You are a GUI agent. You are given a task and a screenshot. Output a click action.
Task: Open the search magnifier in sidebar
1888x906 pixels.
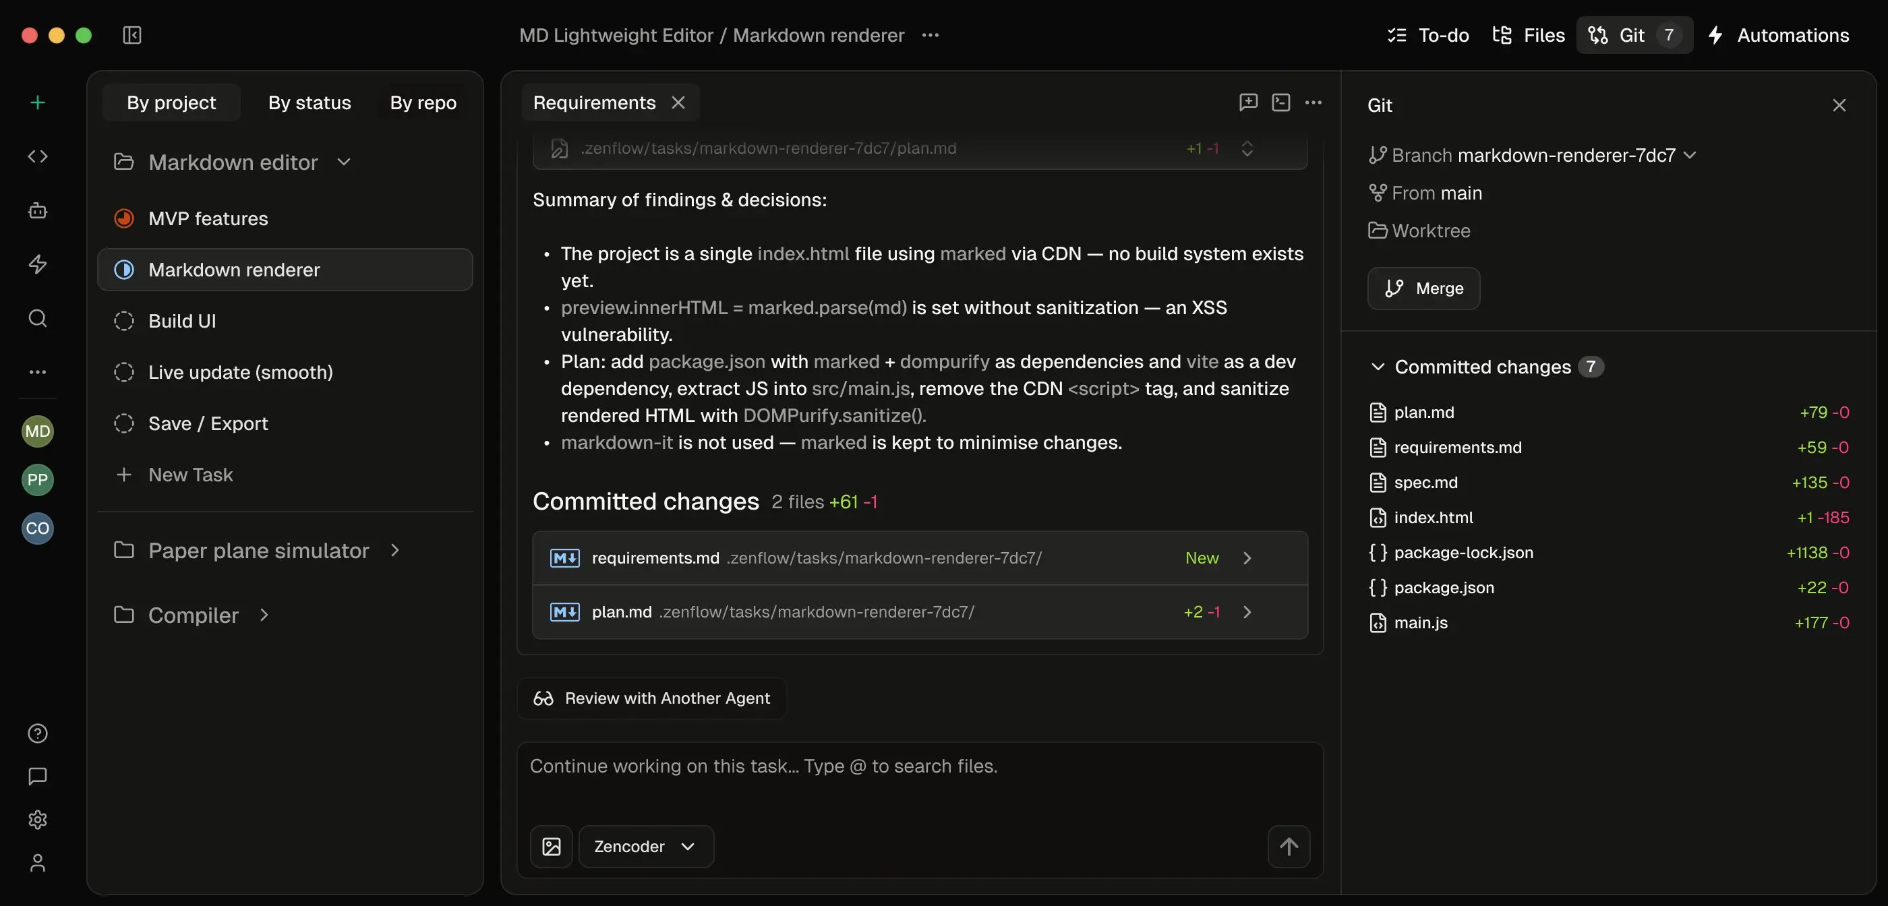tap(37, 318)
